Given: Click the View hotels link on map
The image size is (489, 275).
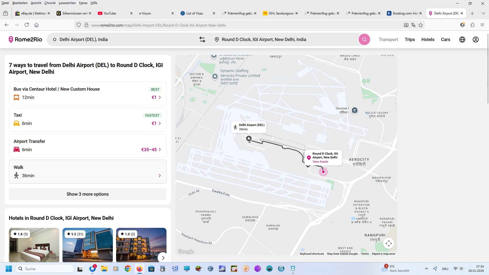Looking at the screenshot, I should tap(320, 162).
